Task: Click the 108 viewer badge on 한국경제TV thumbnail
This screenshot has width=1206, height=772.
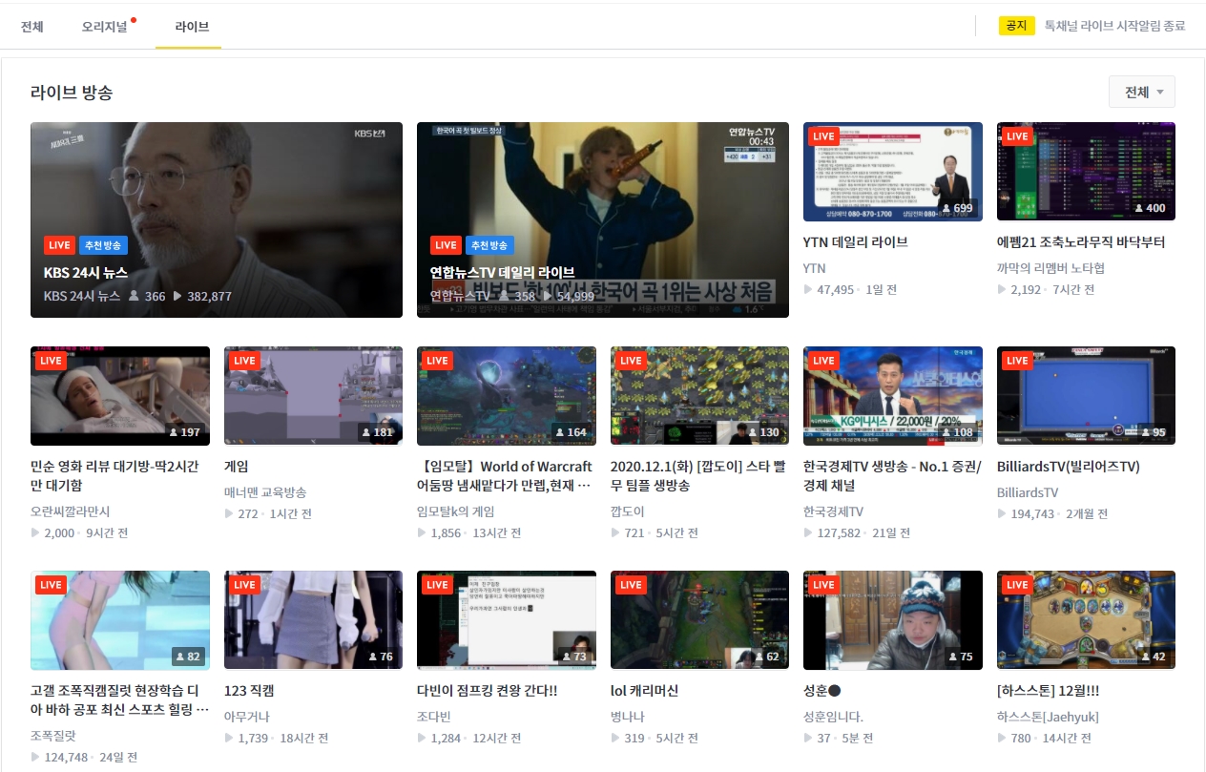Action: coord(958,432)
